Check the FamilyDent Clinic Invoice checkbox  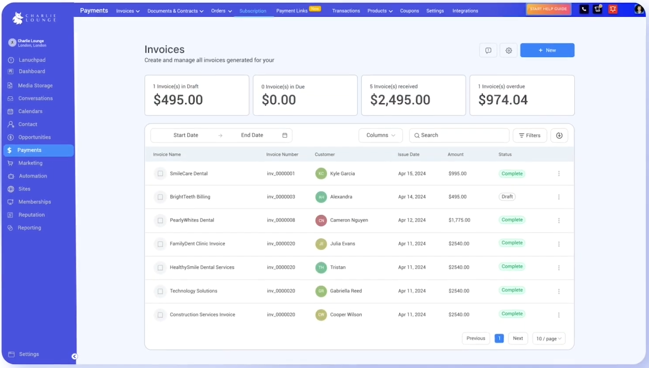[160, 244]
